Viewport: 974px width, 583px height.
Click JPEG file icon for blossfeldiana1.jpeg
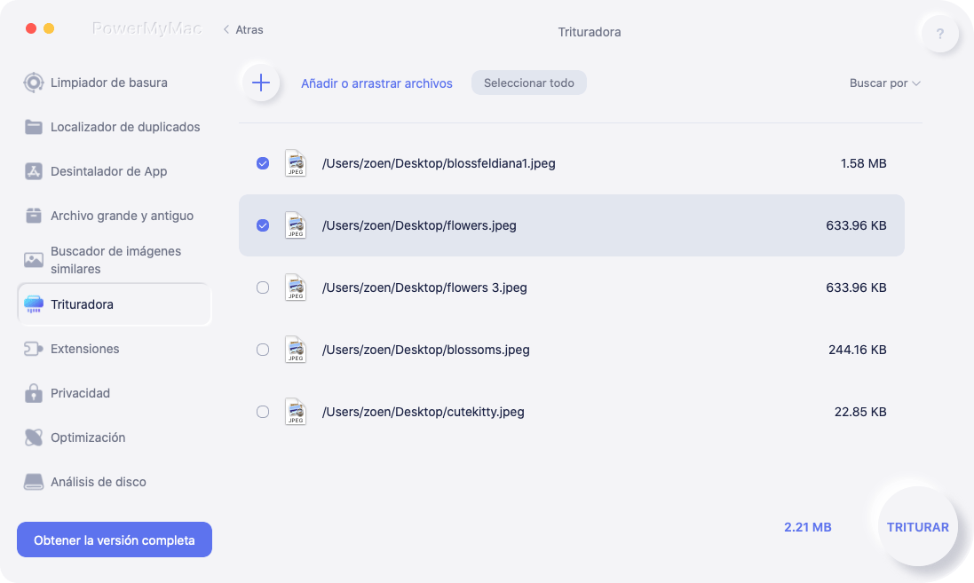point(296,163)
